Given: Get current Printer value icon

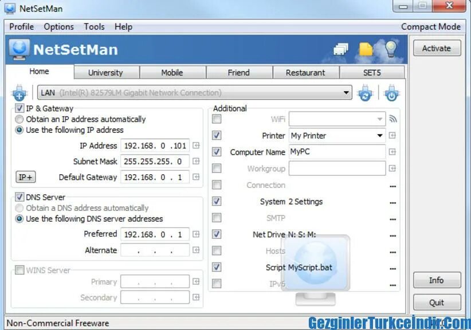Looking at the screenshot, I should 392,135.
